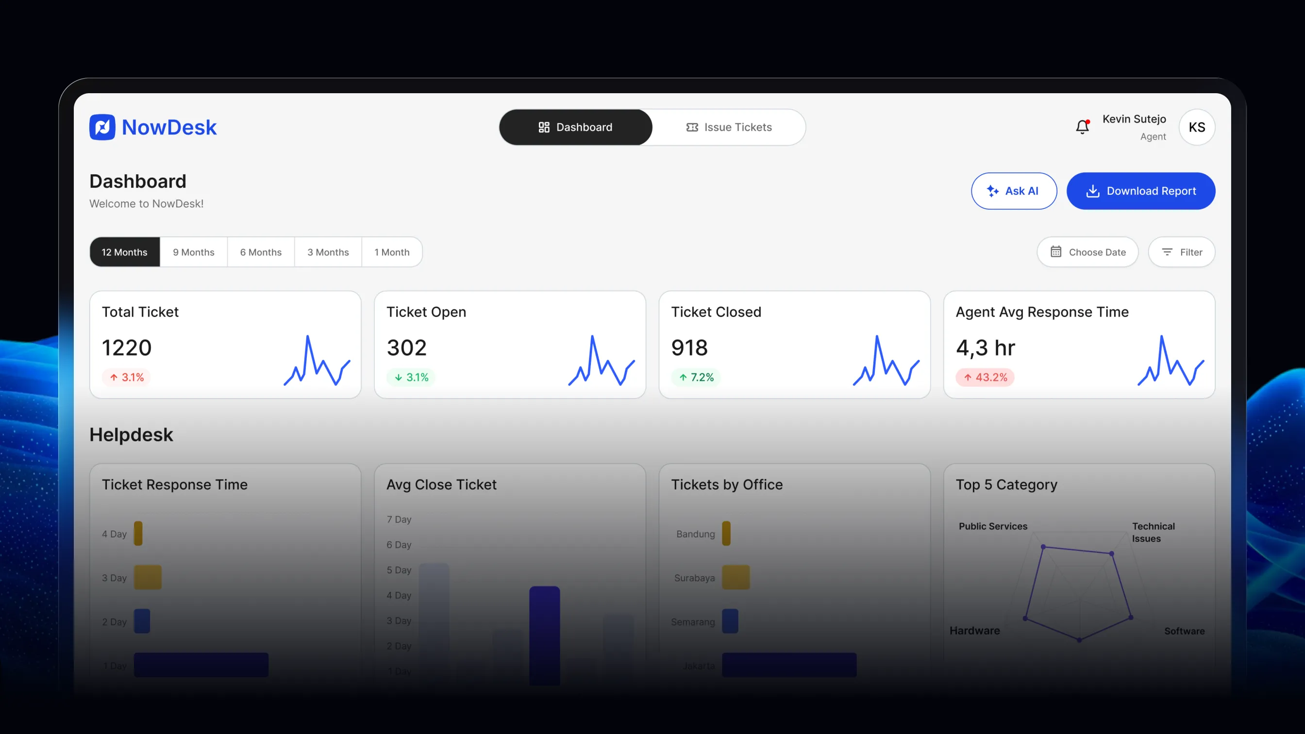Click the 3 Day yellow bar
This screenshot has width=1305, height=734.
(x=148, y=578)
